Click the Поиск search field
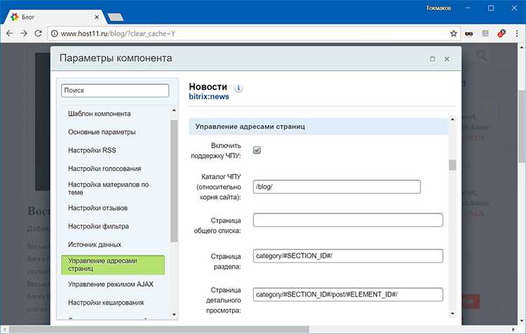Viewport: 526px width, 334px height. coord(115,91)
